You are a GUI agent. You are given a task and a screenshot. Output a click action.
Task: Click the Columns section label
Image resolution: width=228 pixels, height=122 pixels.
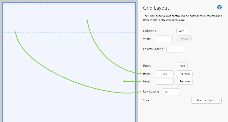click(149, 31)
